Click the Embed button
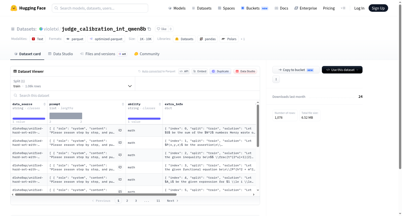This screenshot has height=216, width=402. [x=199, y=71]
